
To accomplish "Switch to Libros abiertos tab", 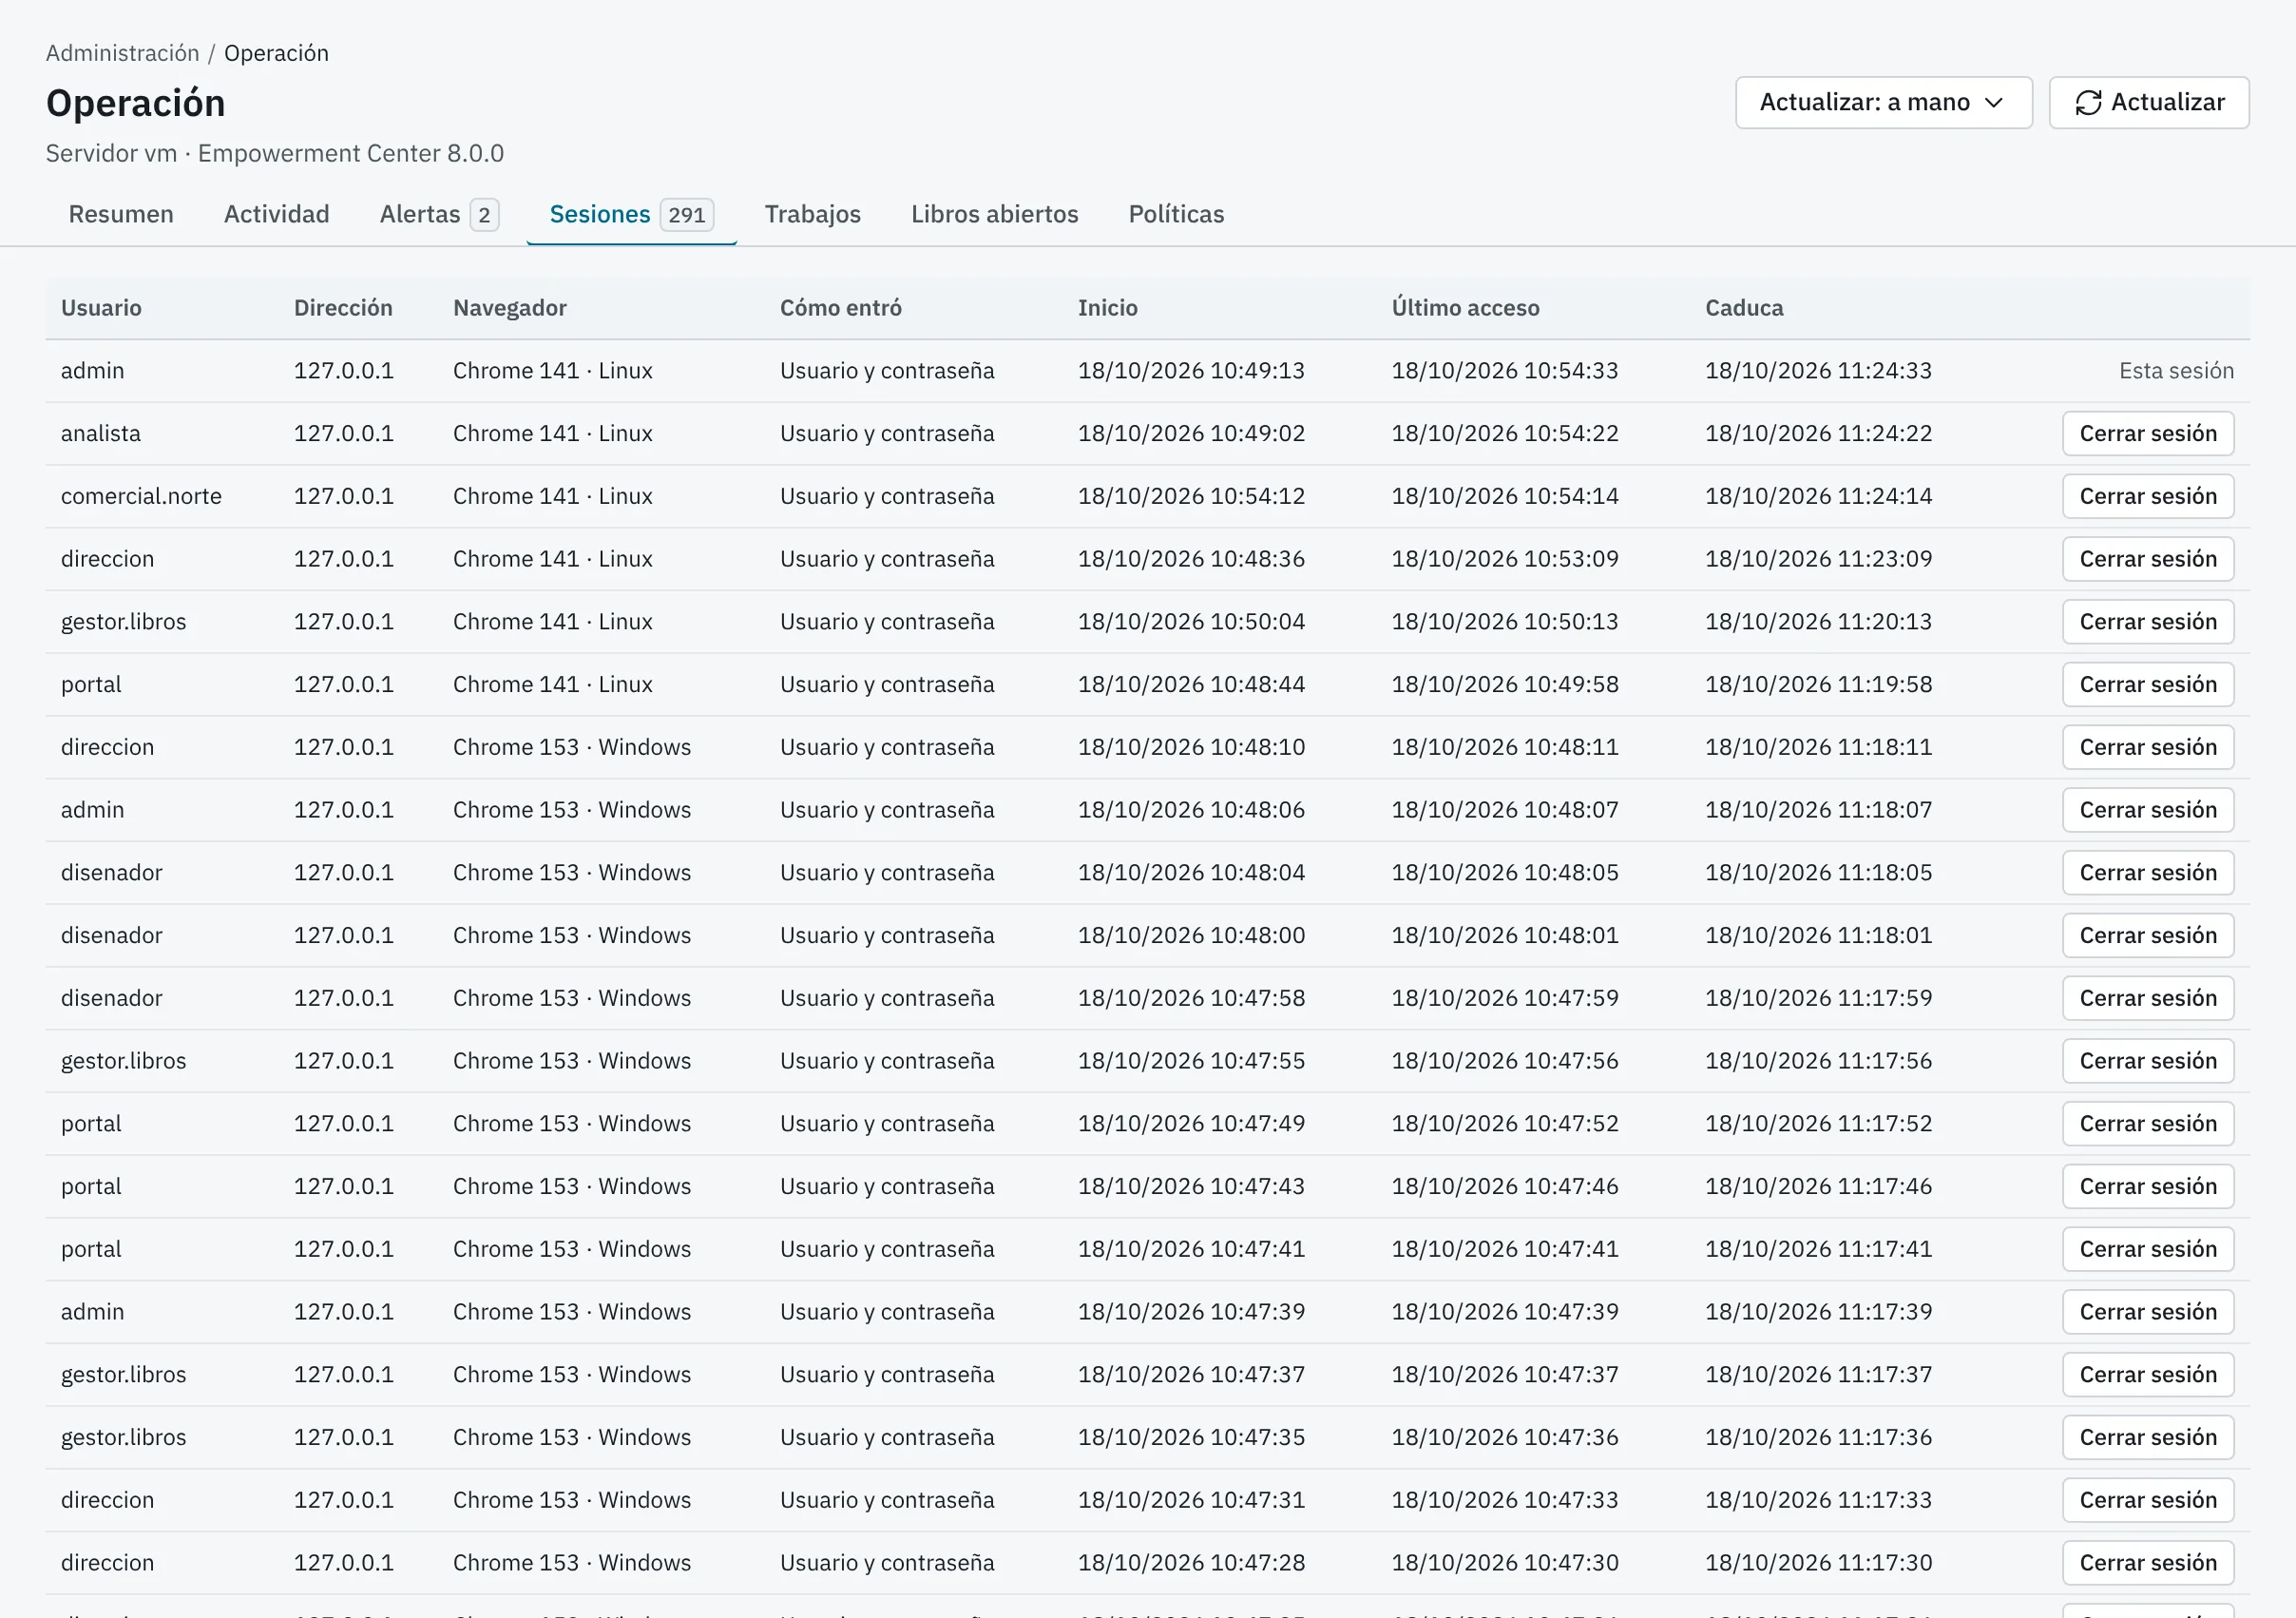I will [x=994, y=214].
